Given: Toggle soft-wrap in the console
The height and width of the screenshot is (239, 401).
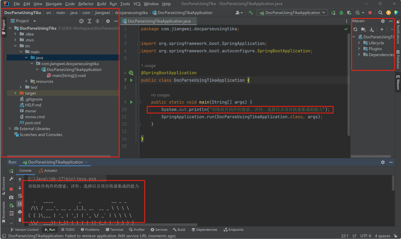Looking at the screenshot, I should click(20, 196).
